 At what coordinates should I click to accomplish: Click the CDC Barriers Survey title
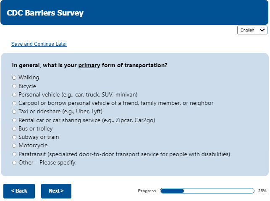tap(45, 13)
